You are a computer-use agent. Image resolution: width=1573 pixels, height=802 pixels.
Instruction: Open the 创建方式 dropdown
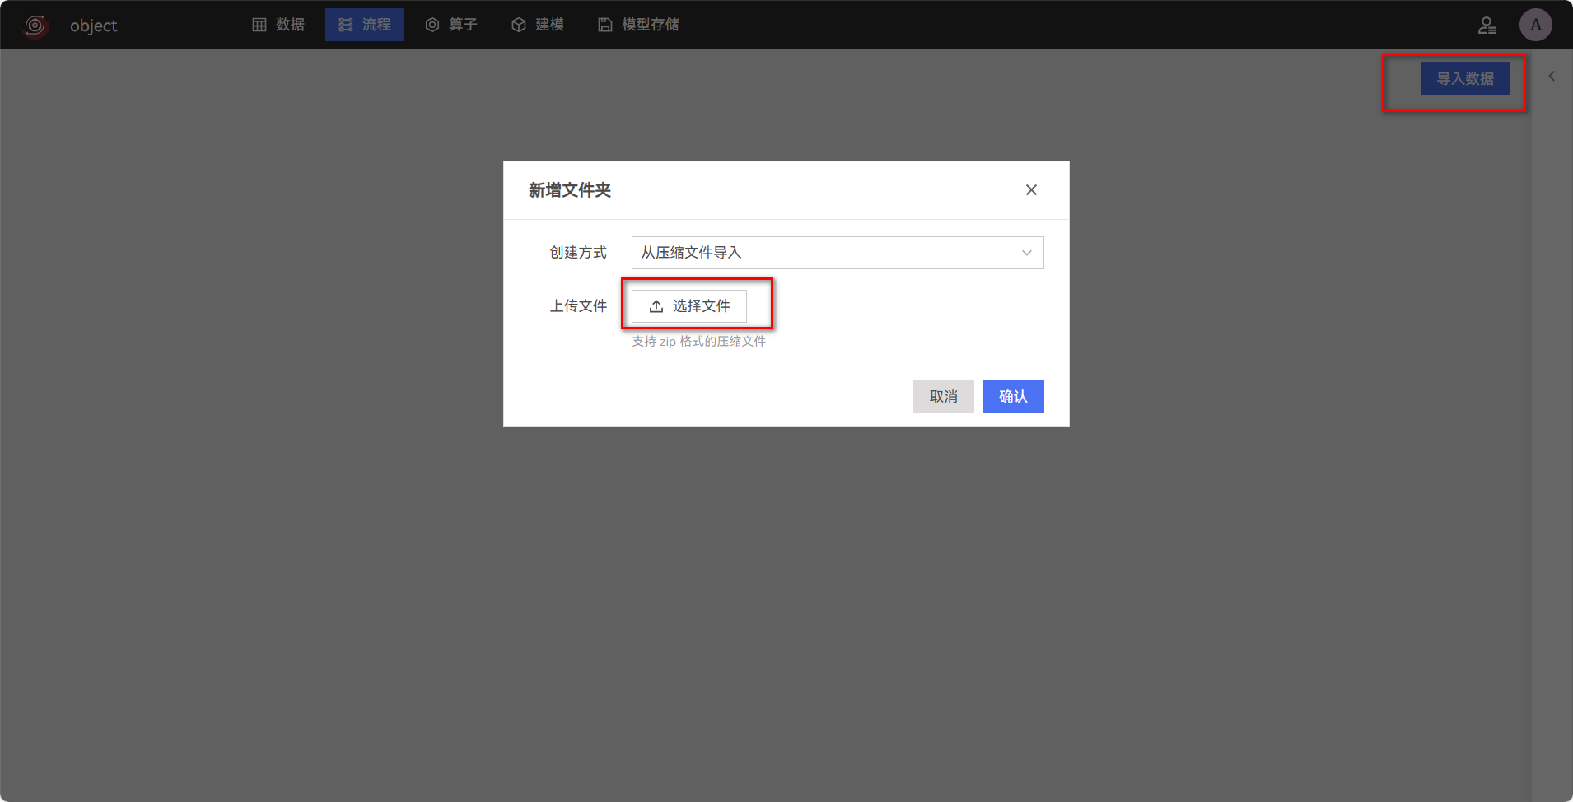[838, 253]
